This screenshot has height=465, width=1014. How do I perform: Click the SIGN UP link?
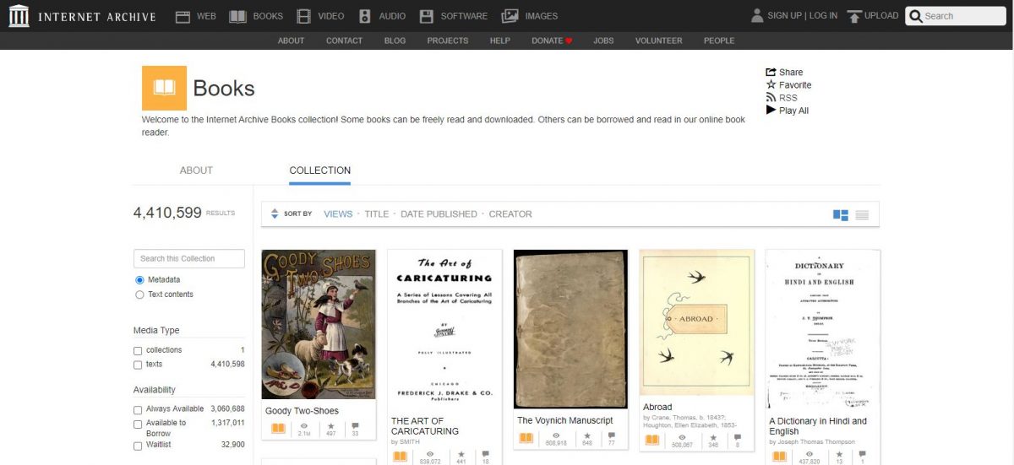point(784,16)
